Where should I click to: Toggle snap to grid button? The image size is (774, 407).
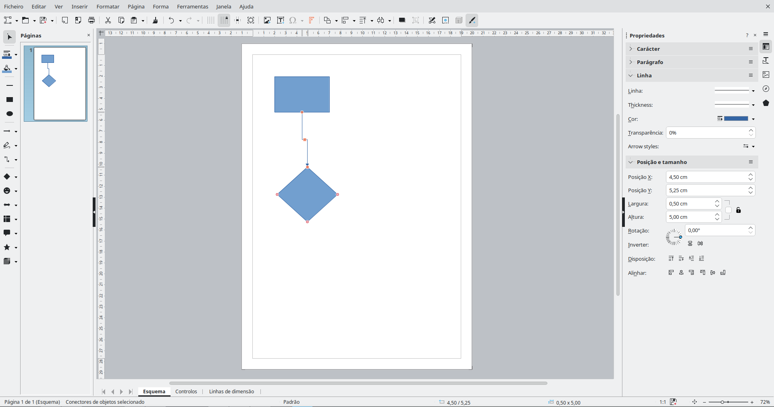224,20
